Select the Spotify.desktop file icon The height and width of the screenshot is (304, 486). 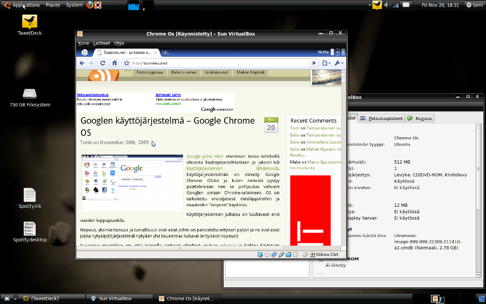30,232
